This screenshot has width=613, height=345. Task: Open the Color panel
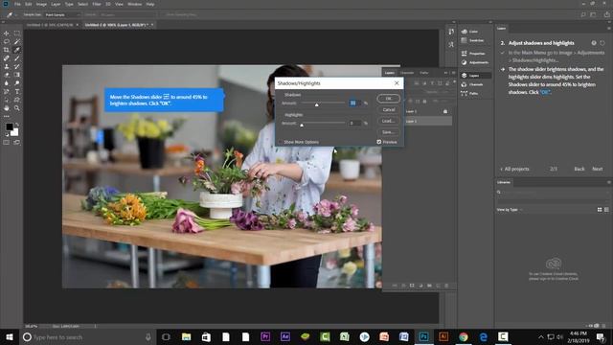point(473,32)
